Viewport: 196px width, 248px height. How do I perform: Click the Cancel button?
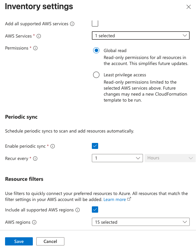click(50, 241)
